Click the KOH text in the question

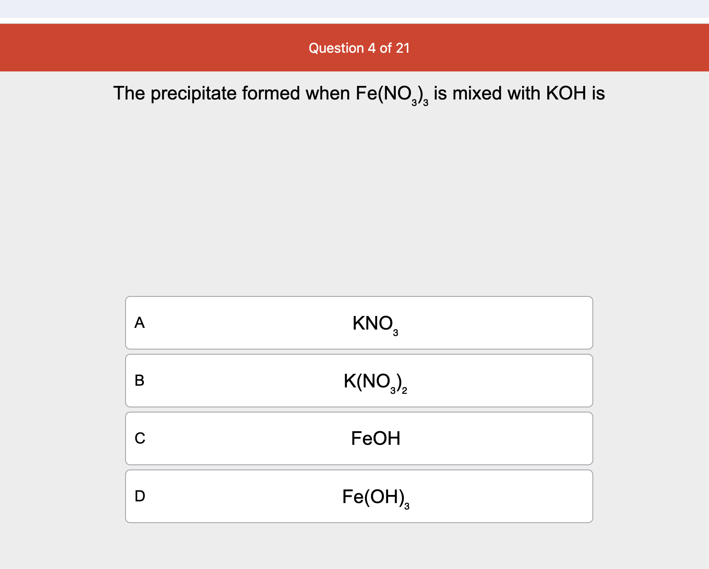(566, 93)
